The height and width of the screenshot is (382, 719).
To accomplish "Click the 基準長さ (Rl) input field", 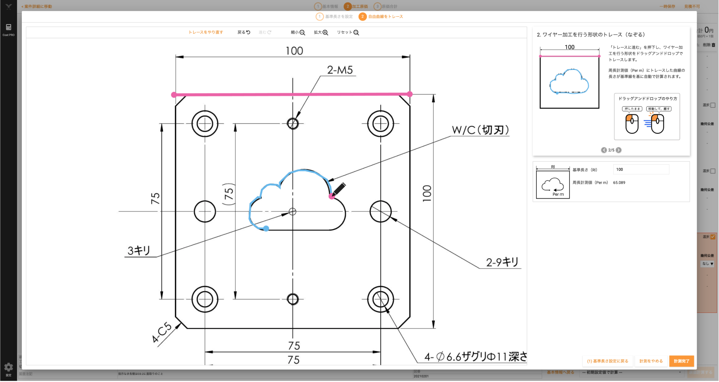I will pos(641,170).
